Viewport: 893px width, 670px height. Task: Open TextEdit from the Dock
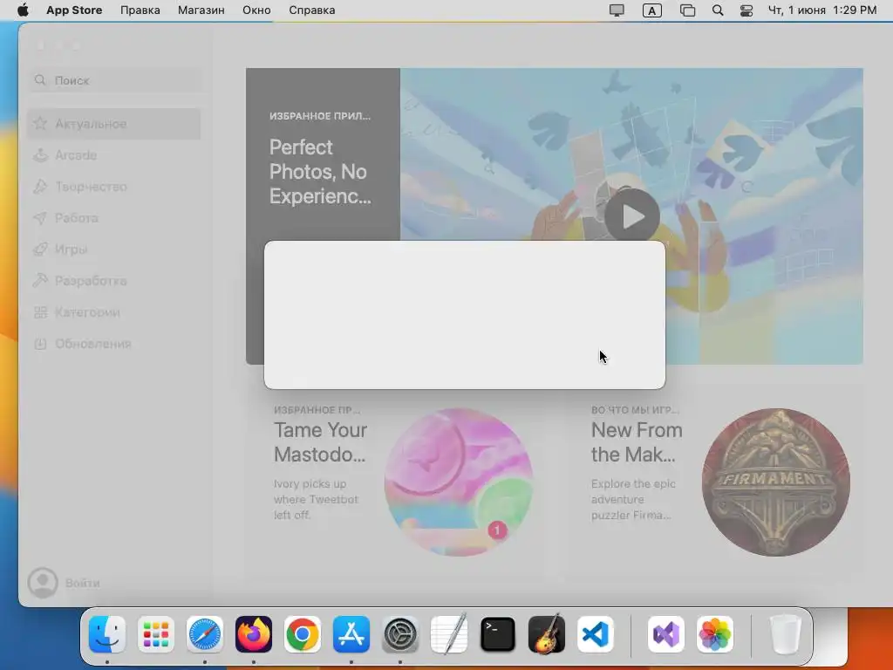pos(449,634)
